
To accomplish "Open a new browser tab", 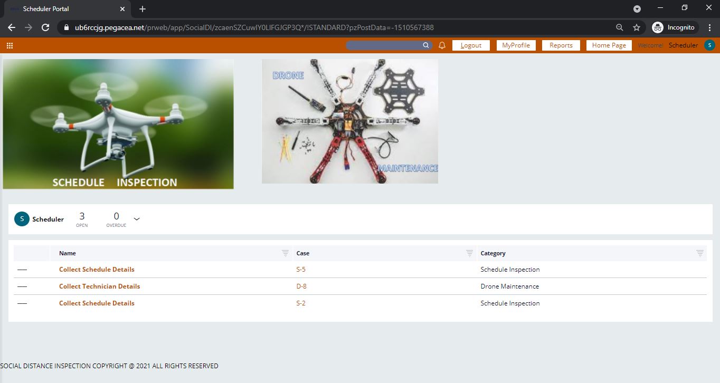I will pos(143,9).
